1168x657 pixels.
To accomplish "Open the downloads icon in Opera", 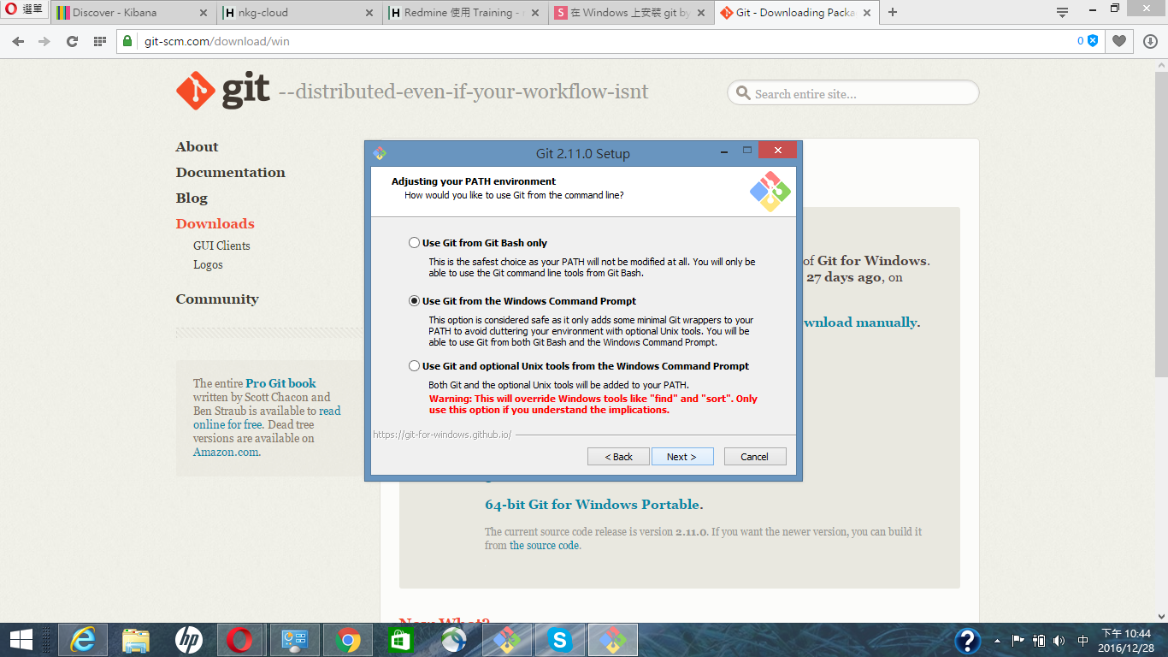I will (x=1150, y=41).
